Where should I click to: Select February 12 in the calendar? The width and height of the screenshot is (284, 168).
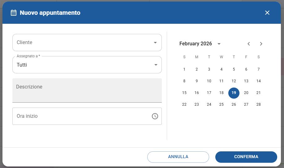[x=234, y=81]
